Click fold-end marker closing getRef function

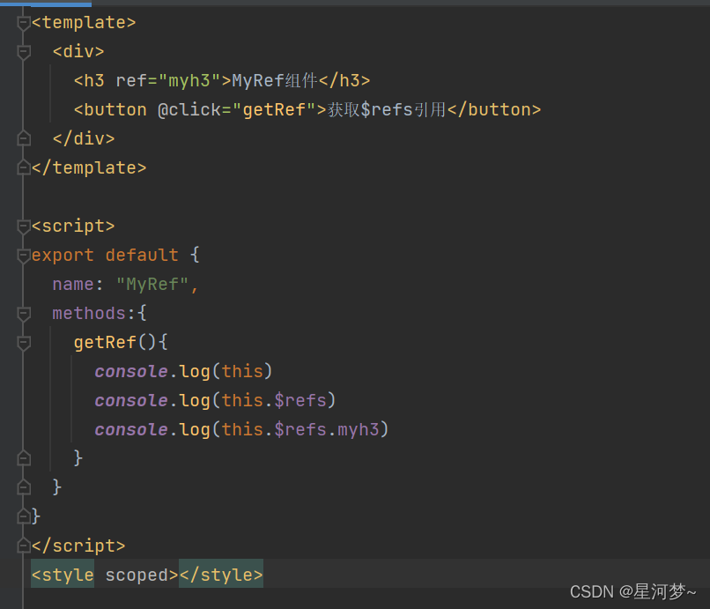click(x=24, y=457)
